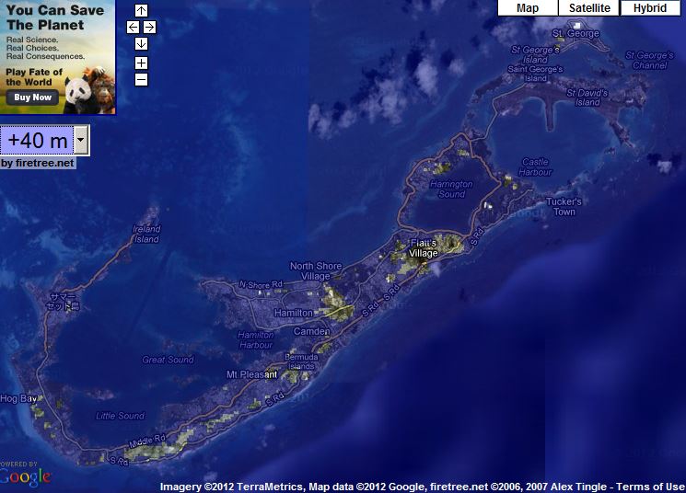
Task: Click the Hamilton label on map
Action: 294,314
